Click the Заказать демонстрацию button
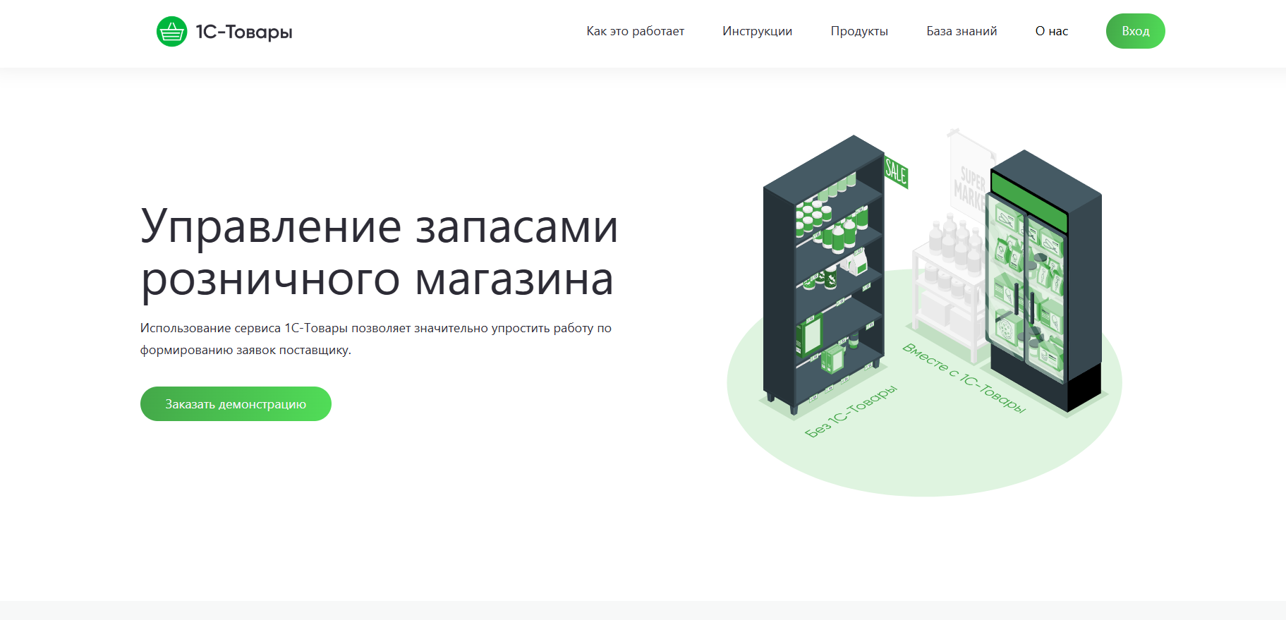This screenshot has height=620, width=1286. click(236, 404)
